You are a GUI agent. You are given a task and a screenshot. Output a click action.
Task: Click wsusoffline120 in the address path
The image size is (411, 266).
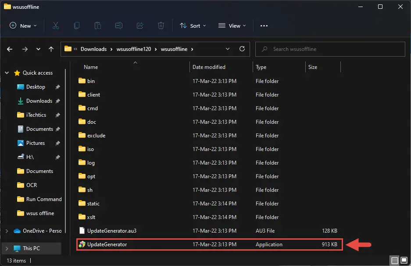click(x=134, y=49)
